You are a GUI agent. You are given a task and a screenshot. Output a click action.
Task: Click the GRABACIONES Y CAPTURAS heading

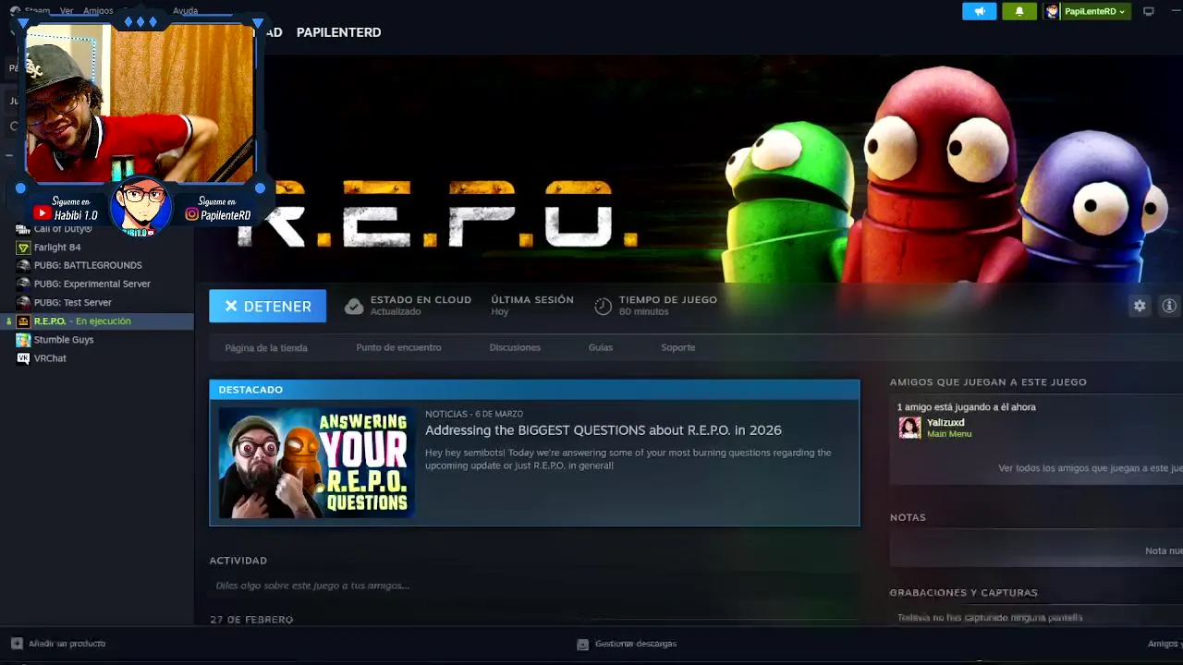[x=963, y=592]
